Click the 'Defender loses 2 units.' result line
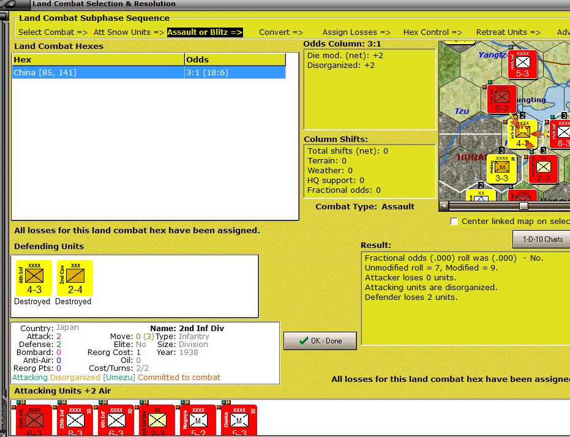570x437 pixels. point(411,297)
